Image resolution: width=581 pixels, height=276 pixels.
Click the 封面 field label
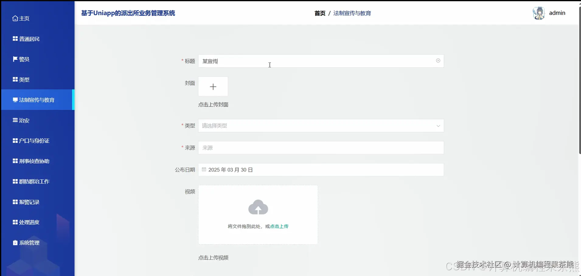coord(190,83)
